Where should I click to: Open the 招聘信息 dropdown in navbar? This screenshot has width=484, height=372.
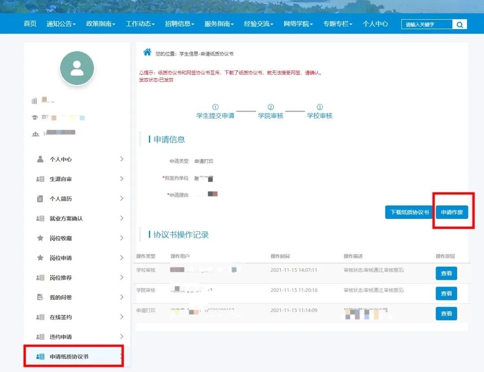point(179,24)
